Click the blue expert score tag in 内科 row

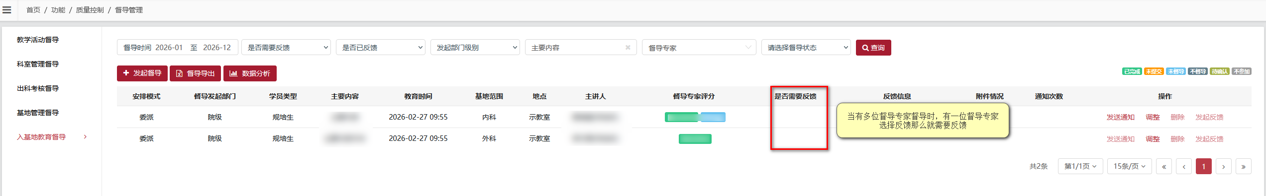713,117
